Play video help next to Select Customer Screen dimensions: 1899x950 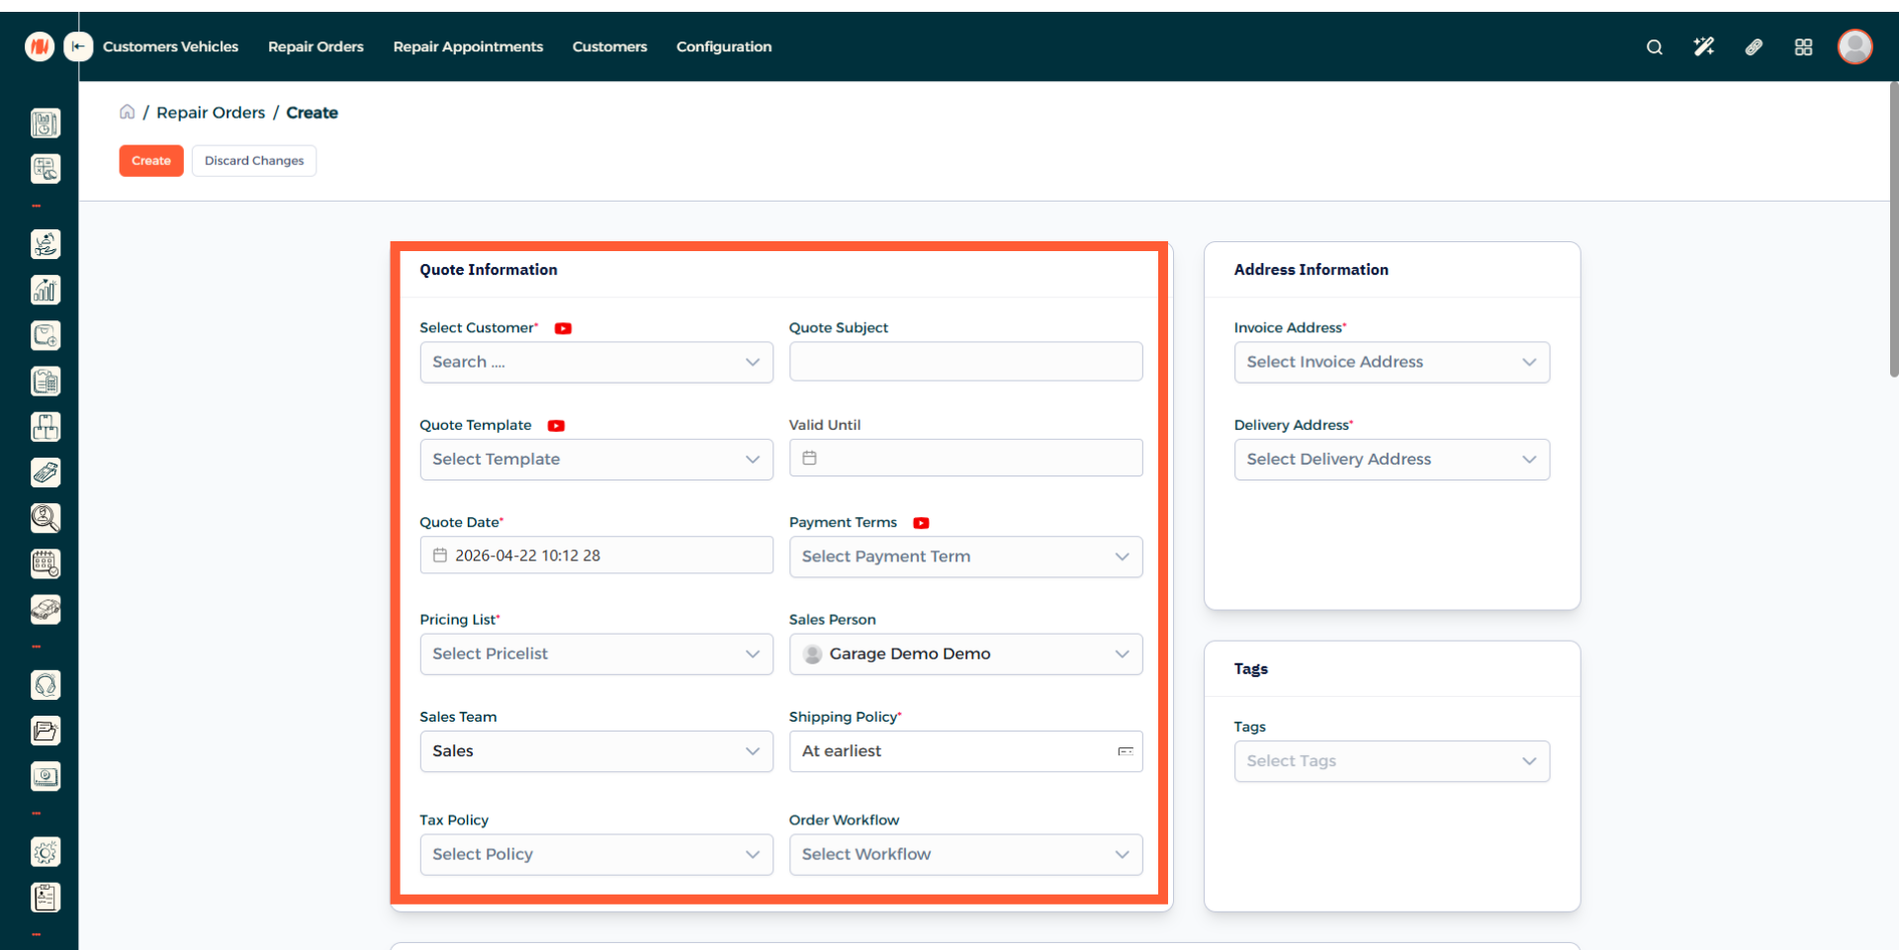(563, 328)
